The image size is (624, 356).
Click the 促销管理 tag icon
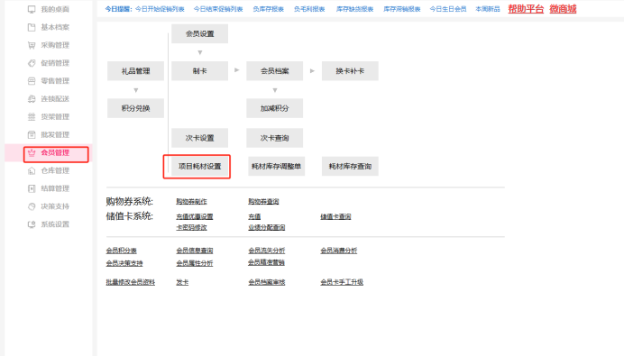[32, 63]
